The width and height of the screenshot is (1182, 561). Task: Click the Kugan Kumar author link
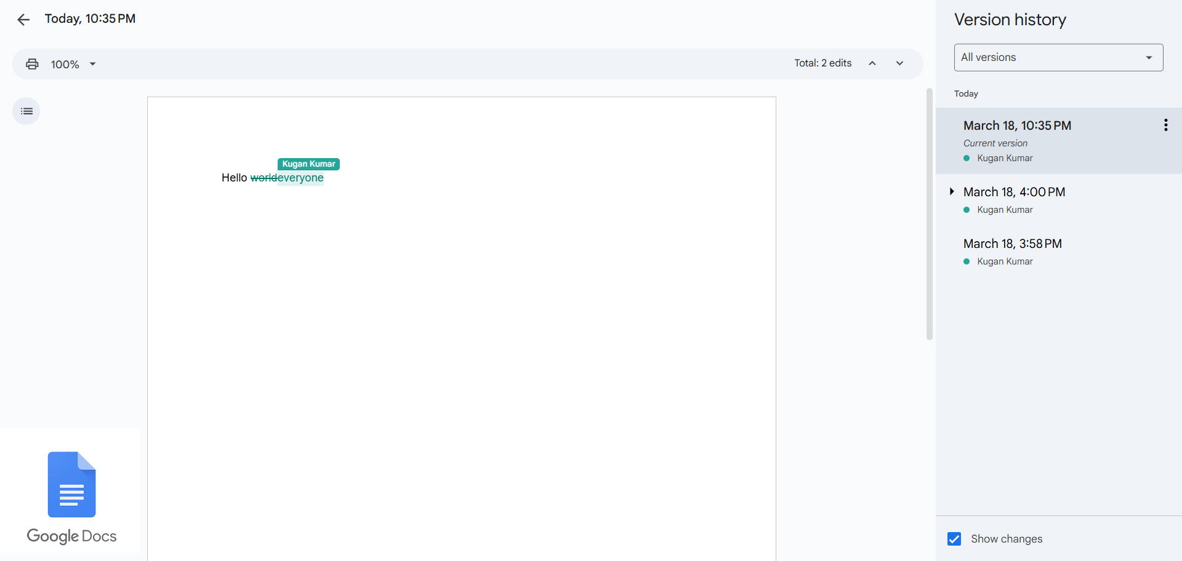[1005, 158]
